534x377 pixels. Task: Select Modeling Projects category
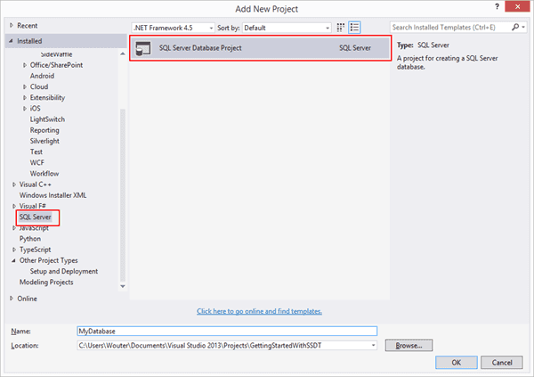click(46, 283)
